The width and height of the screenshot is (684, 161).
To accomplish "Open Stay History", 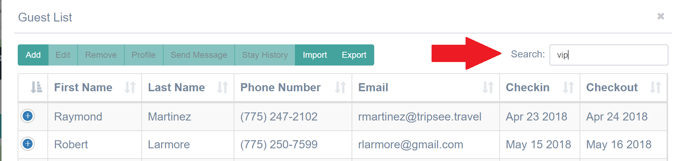I will 265,55.
